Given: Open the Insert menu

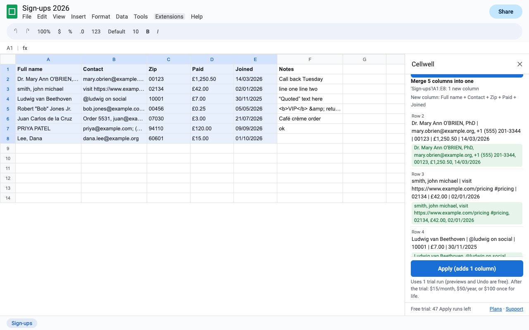Looking at the screenshot, I should (x=79, y=16).
